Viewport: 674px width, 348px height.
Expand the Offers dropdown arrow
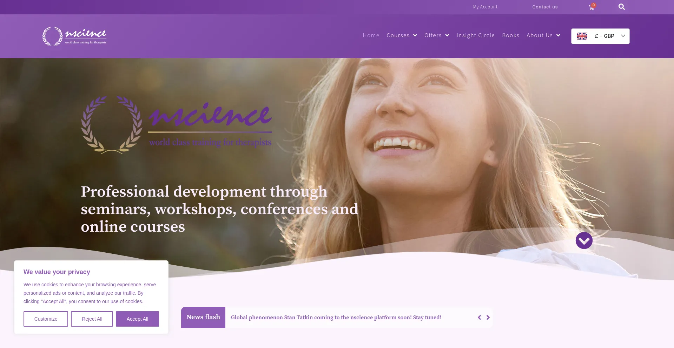coord(447,35)
